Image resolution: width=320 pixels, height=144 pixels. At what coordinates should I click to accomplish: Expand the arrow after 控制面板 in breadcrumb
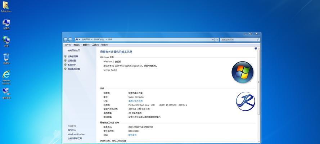tap(92, 40)
